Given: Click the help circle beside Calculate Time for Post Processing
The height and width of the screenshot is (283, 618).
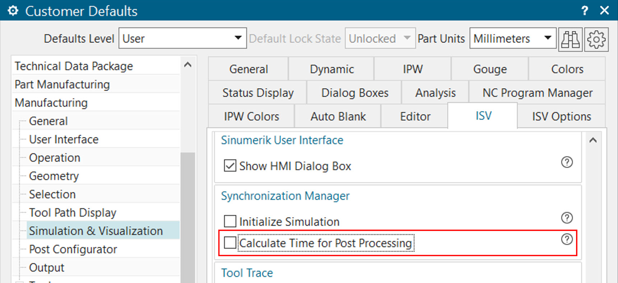Looking at the screenshot, I should [x=567, y=240].
